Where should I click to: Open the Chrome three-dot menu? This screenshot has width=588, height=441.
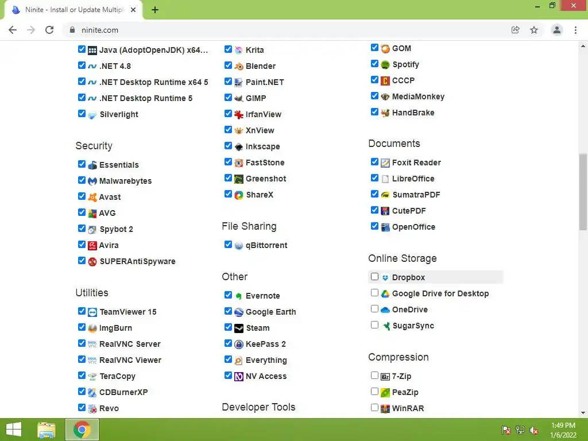(575, 30)
